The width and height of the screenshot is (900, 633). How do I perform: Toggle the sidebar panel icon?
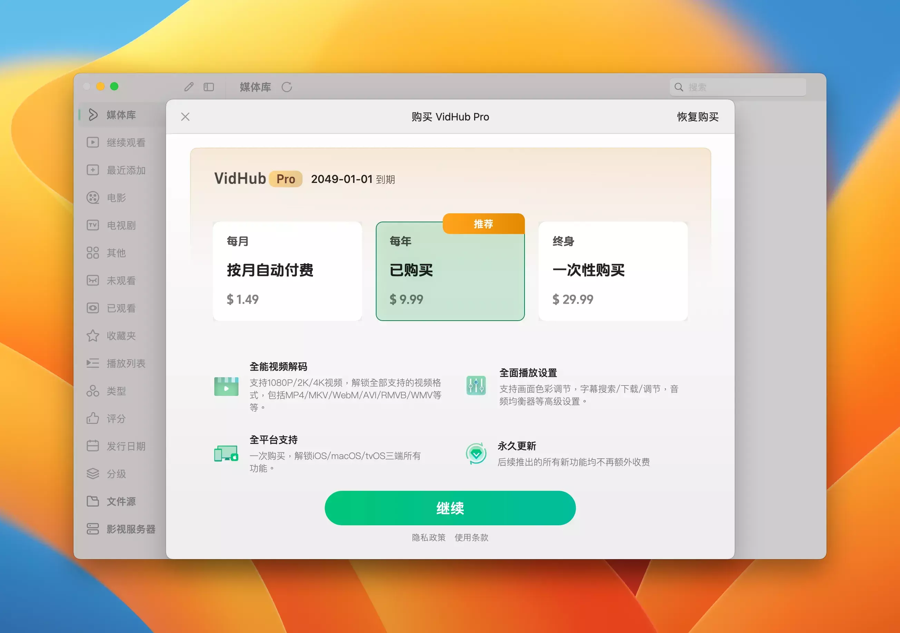(208, 87)
